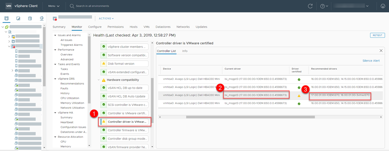Switch to the Configure tab
Viewport: 389px width, 151px height.
pos(95,27)
